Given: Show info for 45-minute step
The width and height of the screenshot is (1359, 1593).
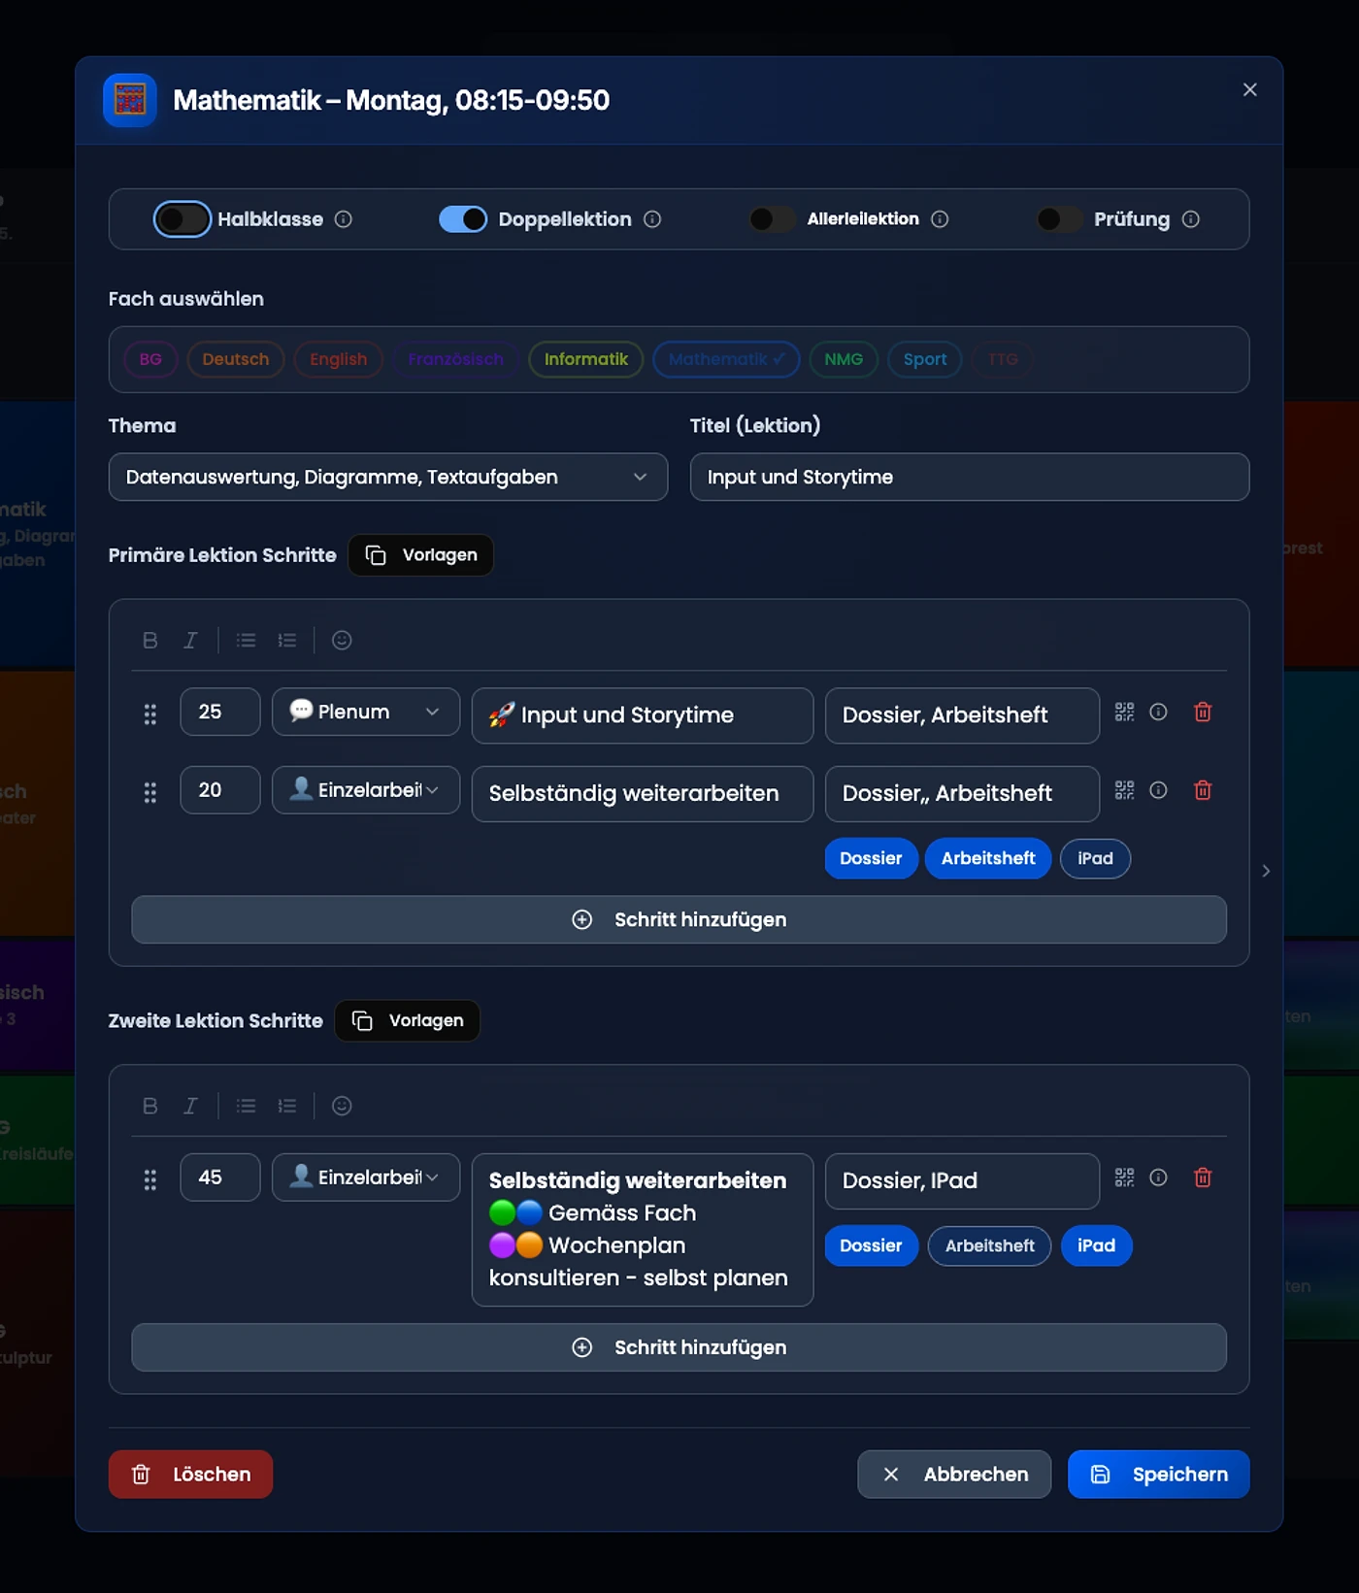Looking at the screenshot, I should point(1158,1178).
